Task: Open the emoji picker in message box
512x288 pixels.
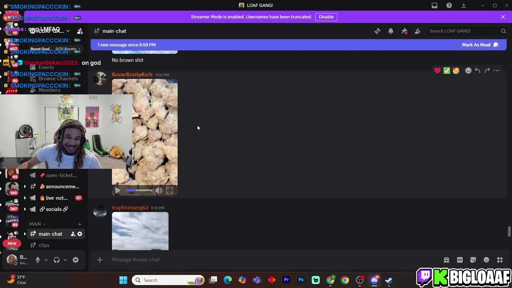Action: click(486, 260)
